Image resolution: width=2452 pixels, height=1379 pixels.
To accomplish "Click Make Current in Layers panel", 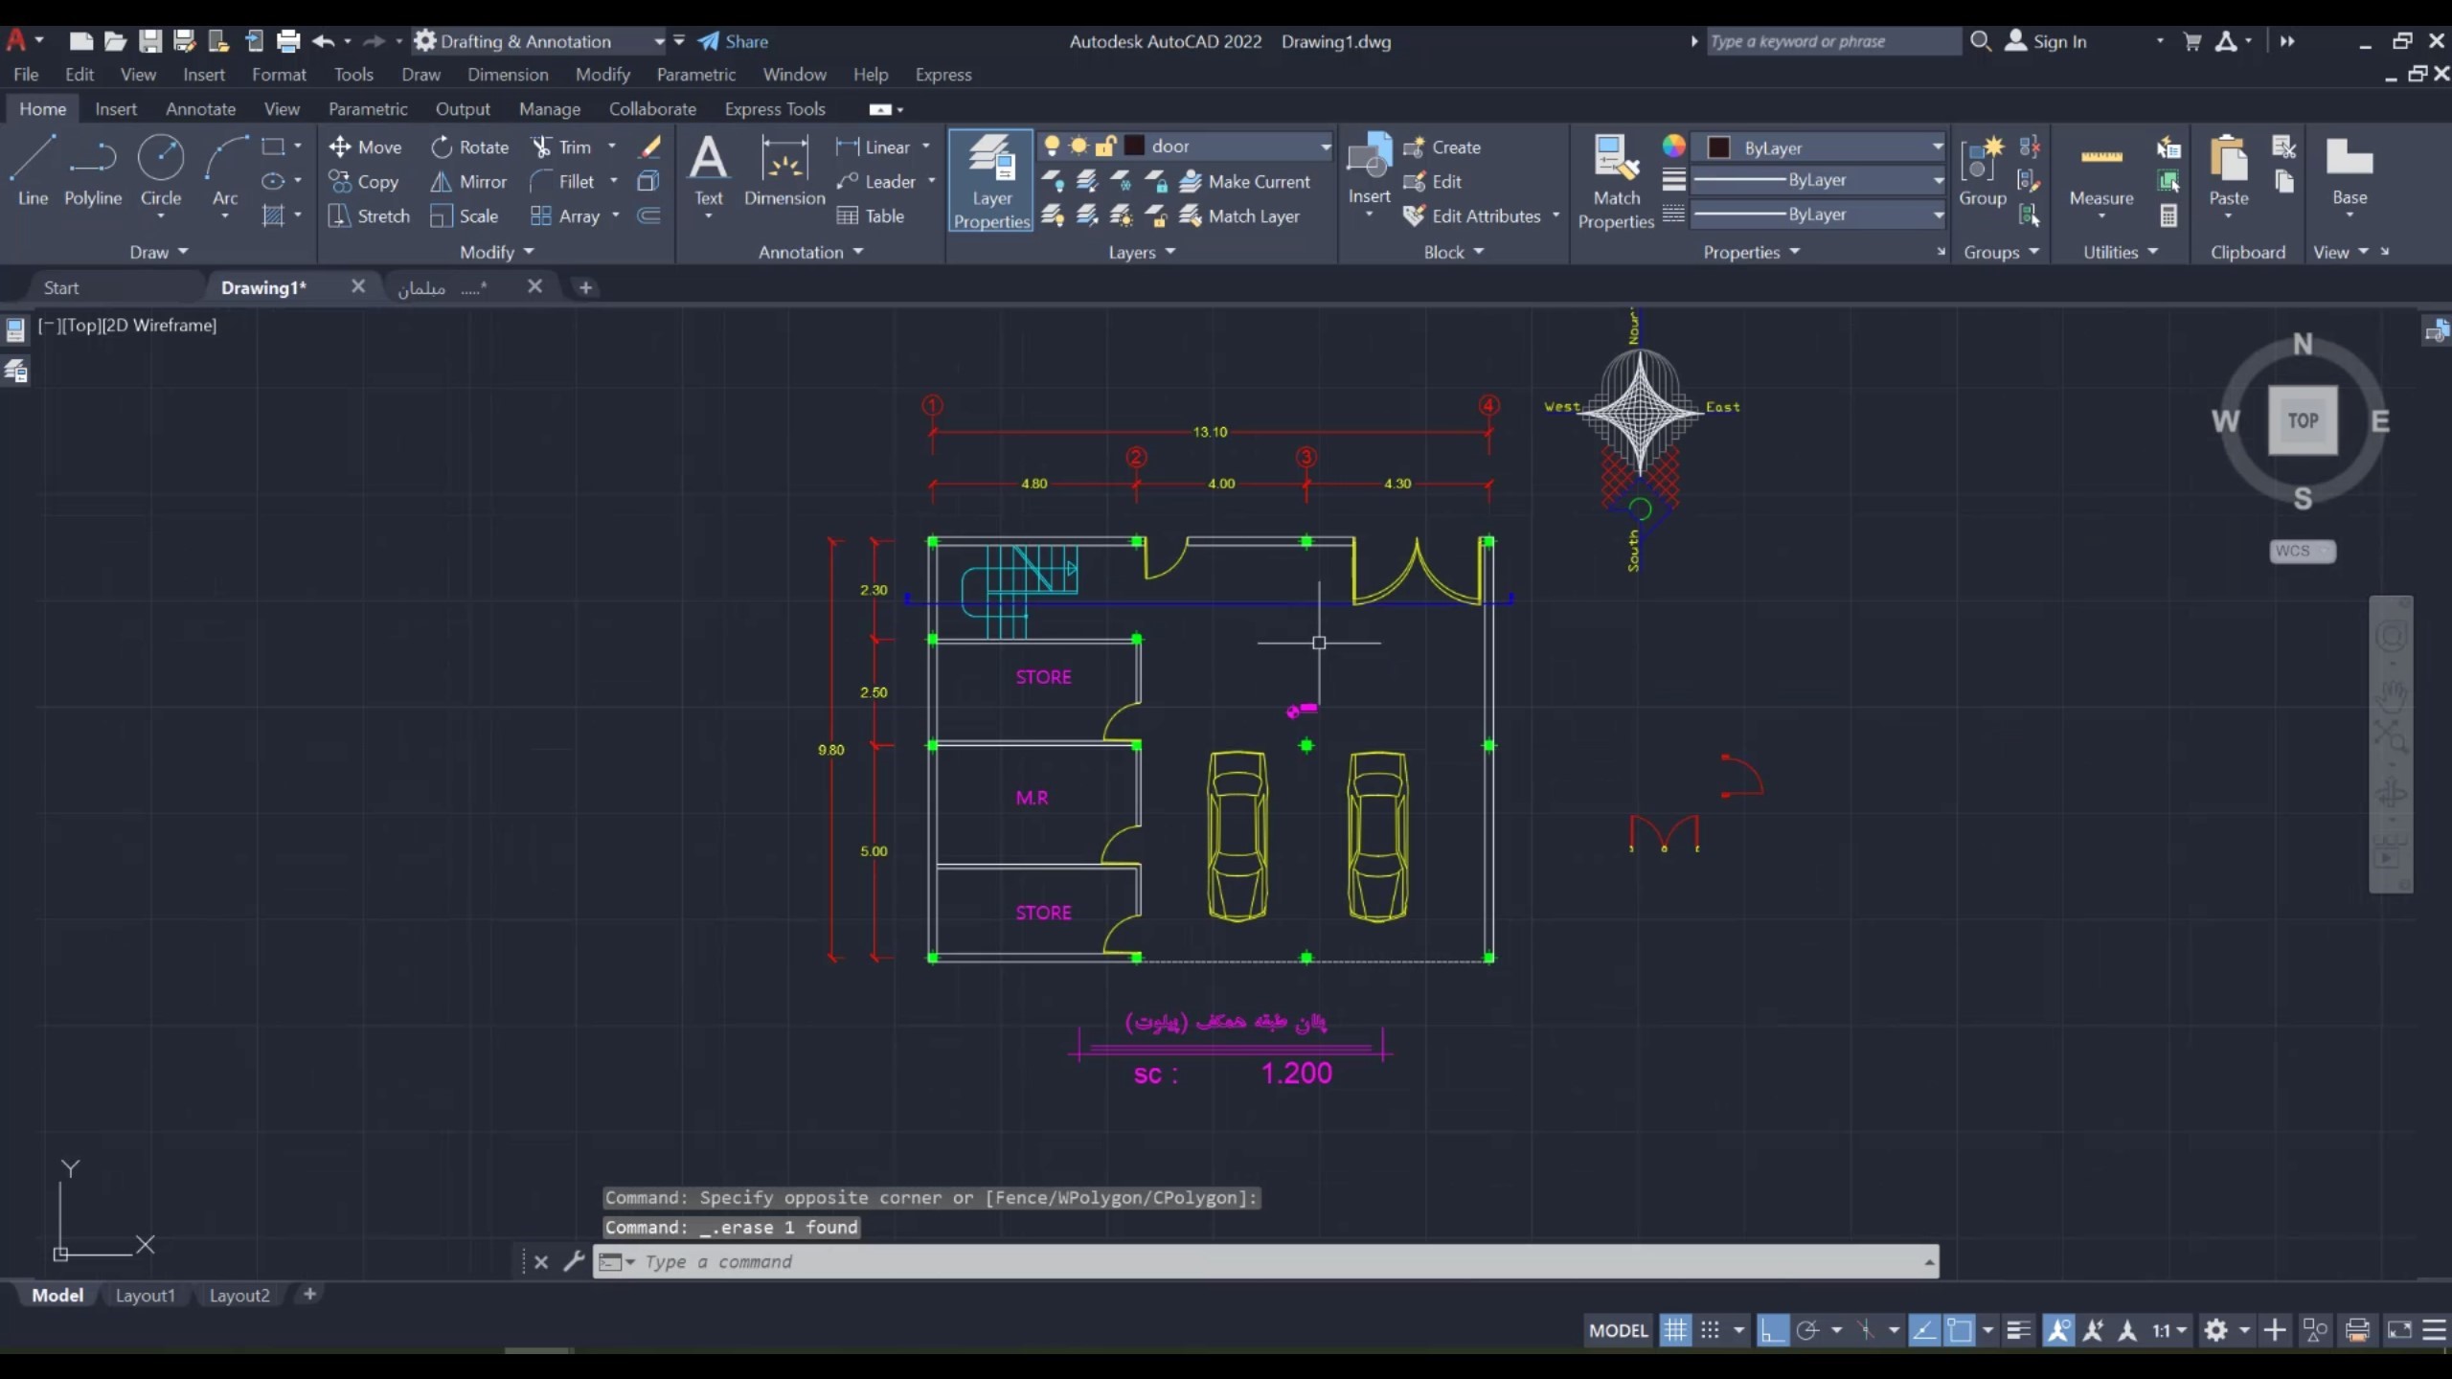I will coord(1244,181).
